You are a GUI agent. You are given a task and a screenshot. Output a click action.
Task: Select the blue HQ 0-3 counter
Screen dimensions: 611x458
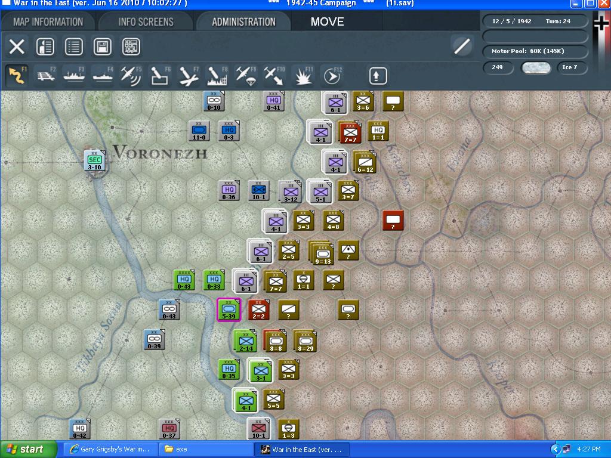tap(229, 131)
